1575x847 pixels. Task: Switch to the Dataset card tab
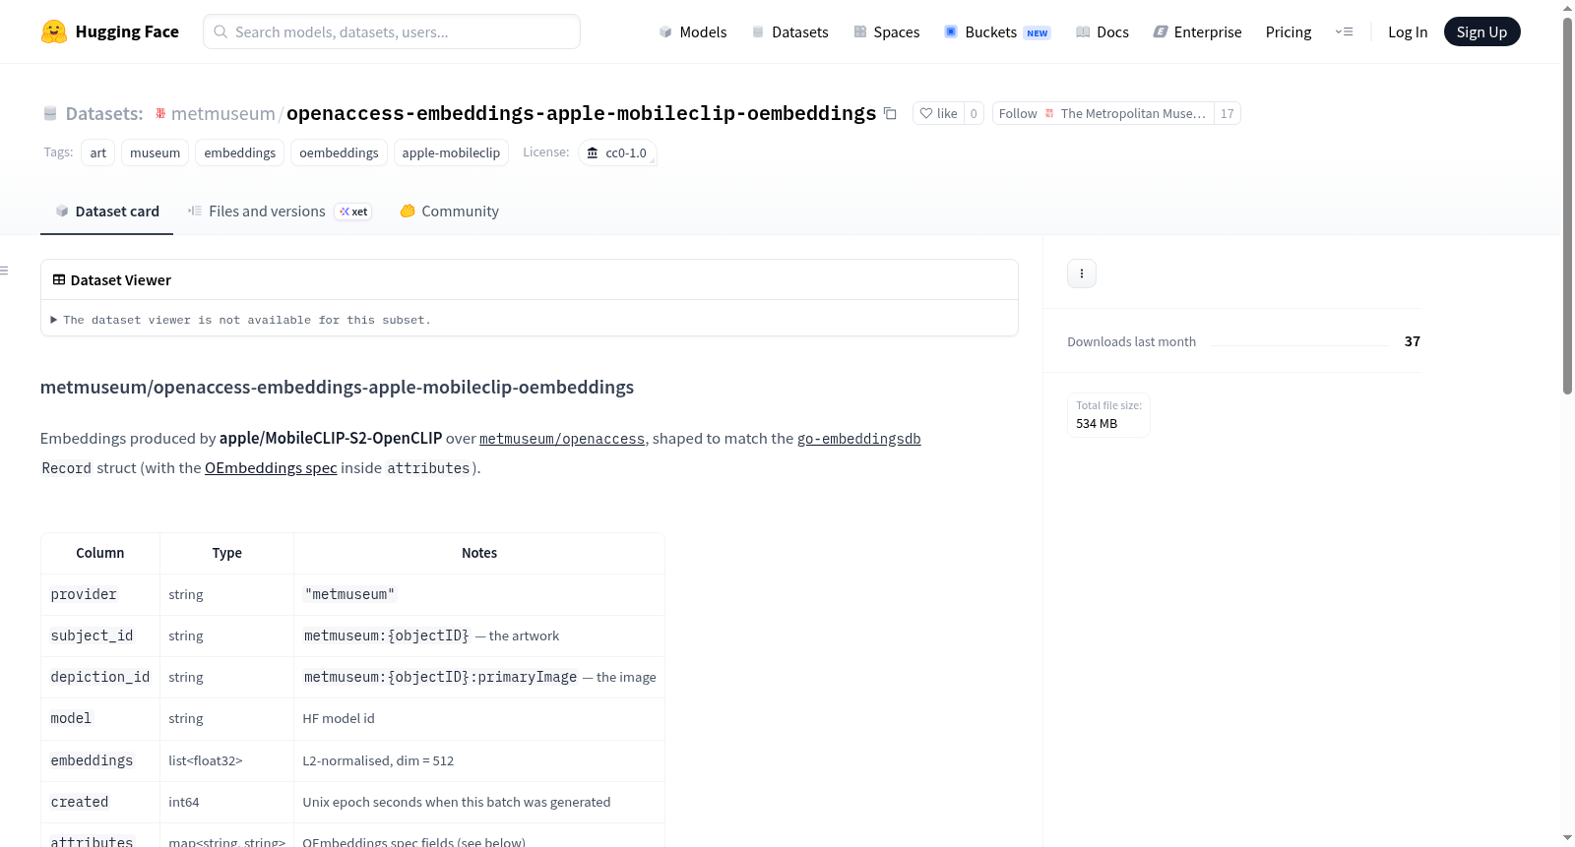[x=106, y=212]
